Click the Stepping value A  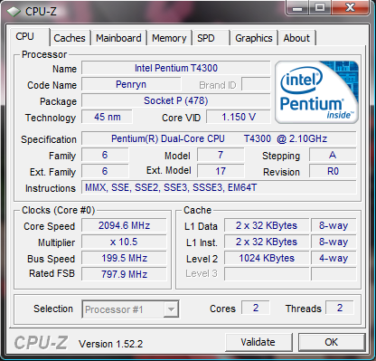click(x=333, y=155)
